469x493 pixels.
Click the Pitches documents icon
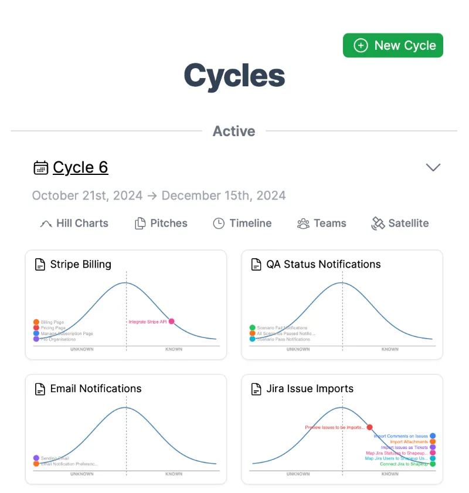[140, 224]
